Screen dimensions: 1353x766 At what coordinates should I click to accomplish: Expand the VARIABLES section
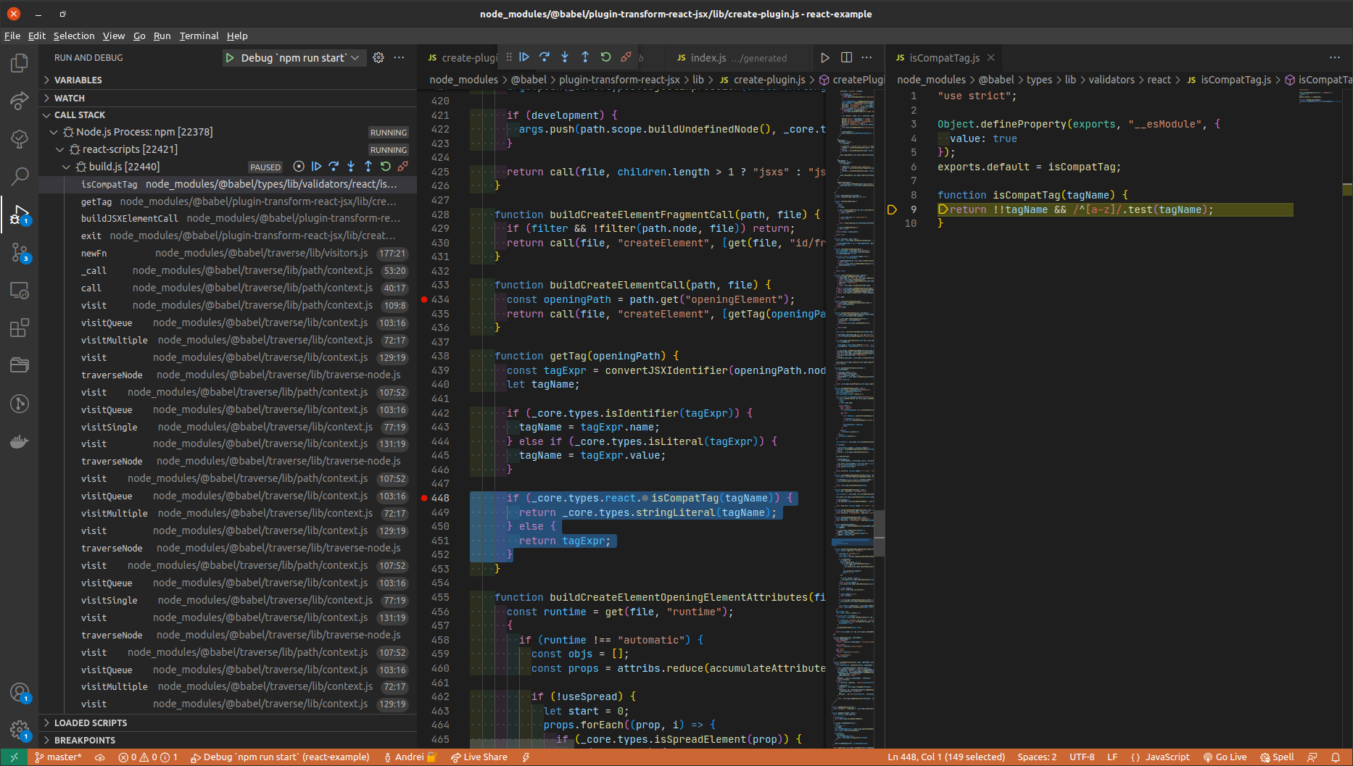point(78,80)
